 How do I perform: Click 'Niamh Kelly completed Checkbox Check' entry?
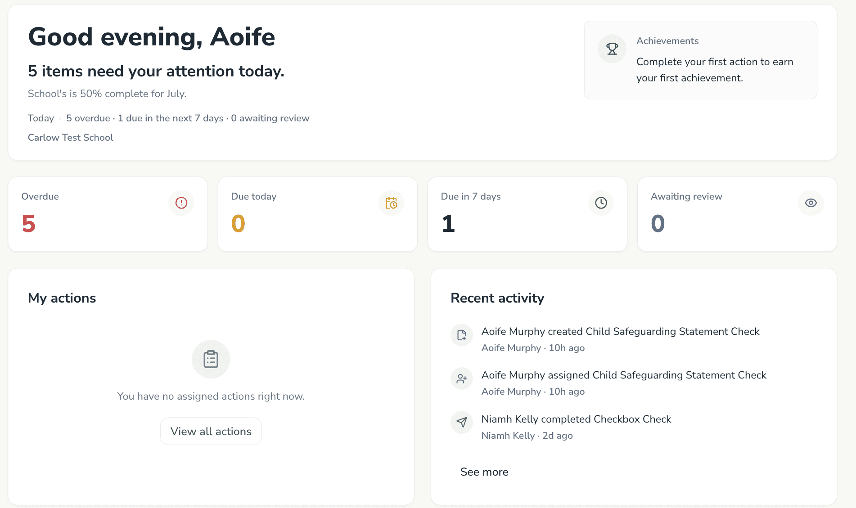[x=576, y=419]
